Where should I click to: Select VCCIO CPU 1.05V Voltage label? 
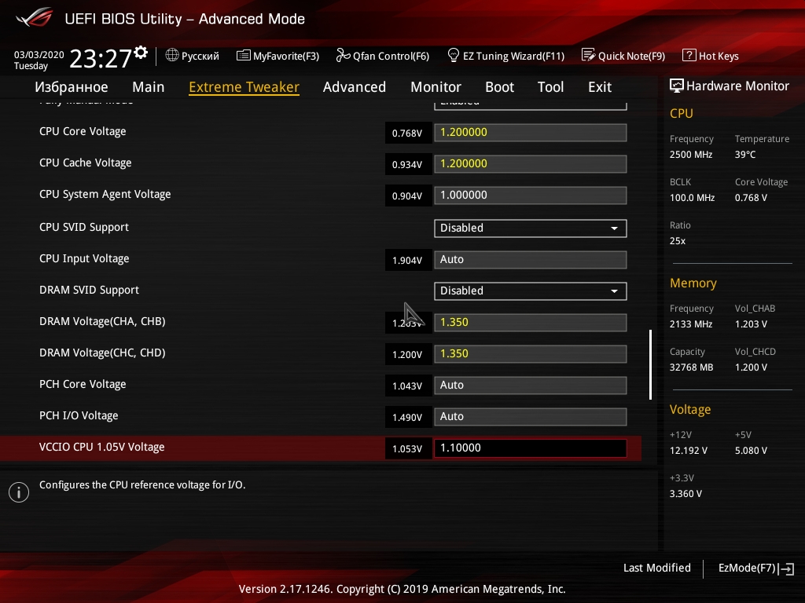[x=101, y=447]
